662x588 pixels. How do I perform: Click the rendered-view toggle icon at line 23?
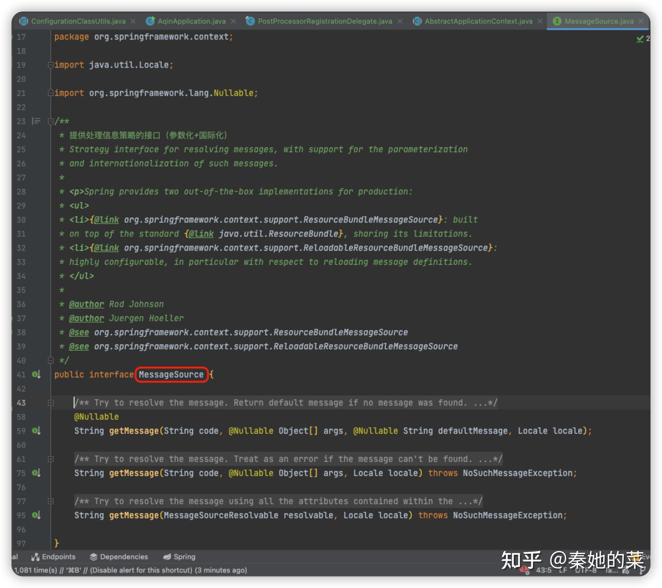point(36,121)
